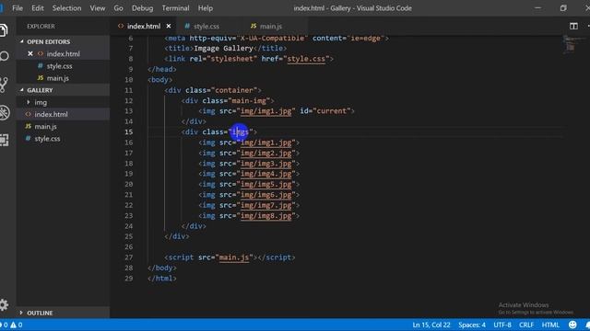Open main.js in Gallery folder tree

tap(45, 127)
